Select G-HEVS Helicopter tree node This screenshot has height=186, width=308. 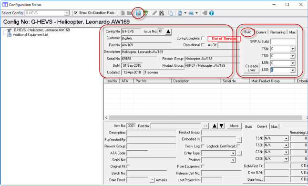pyautogui.click(x=41, y=30)
